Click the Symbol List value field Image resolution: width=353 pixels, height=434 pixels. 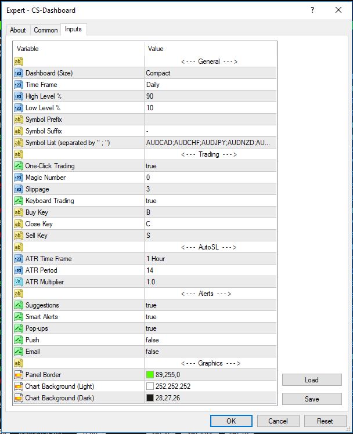pyautogui.click(x=210, y=143)
